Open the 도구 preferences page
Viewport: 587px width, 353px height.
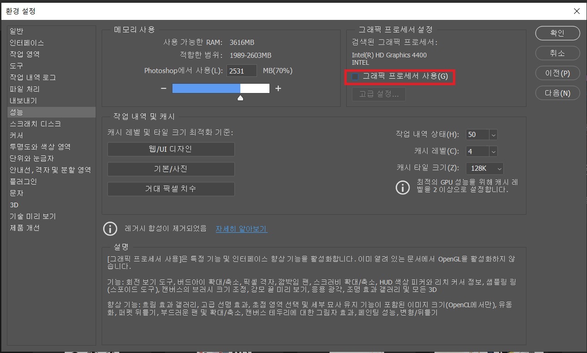coord(17,66)
